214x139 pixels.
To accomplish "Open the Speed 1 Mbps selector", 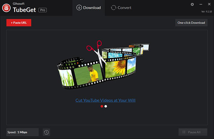I will coord(22,132).
